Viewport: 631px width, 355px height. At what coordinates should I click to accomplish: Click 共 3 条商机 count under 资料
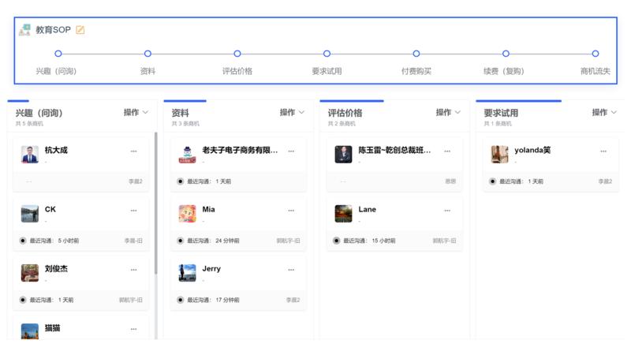point(185,124)
